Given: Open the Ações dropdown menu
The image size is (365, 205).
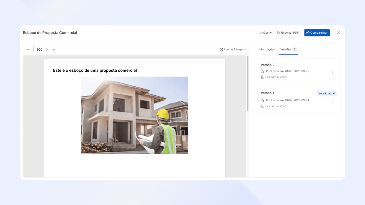Looking at the screenshot, I should click(266, 33).
